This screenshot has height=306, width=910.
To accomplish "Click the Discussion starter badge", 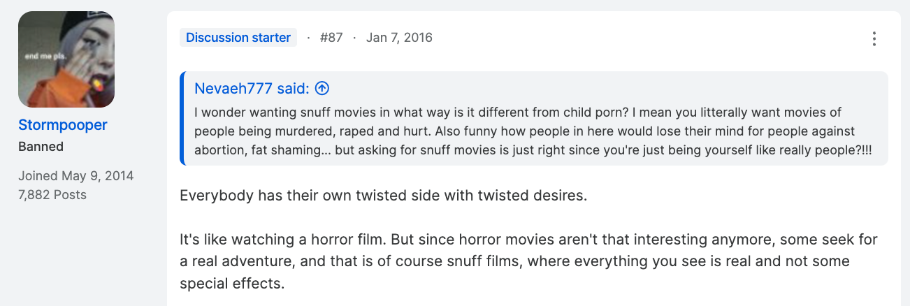I will (x=238, y=38).
